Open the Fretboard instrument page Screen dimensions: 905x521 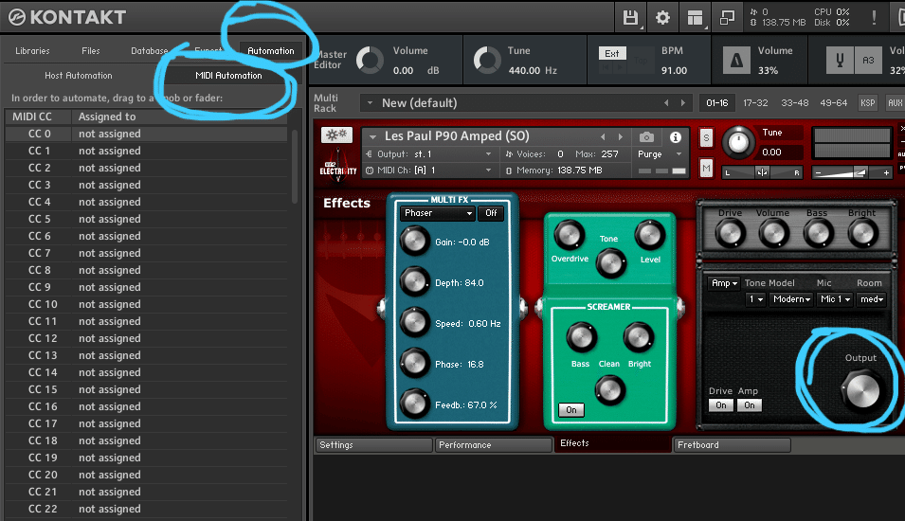pos(732,445)
